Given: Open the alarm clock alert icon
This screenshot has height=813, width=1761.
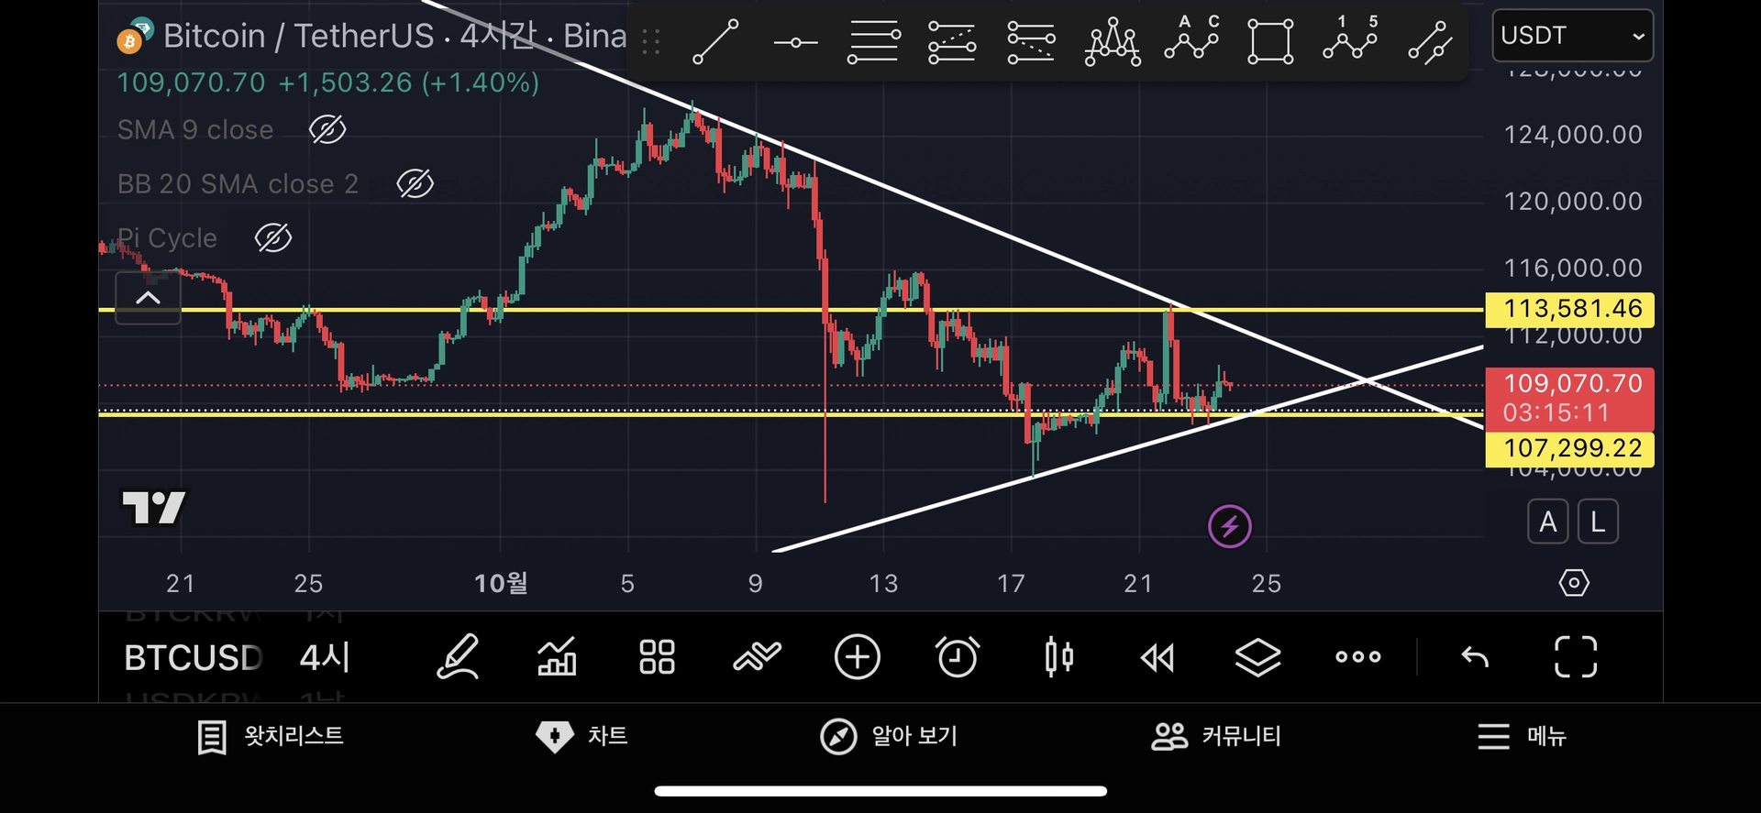Looking at the screenshot, I should [958, 656].
